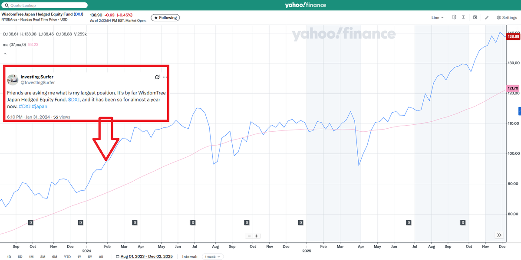
Task: Select the pencil draw tool
Action: 487,18
